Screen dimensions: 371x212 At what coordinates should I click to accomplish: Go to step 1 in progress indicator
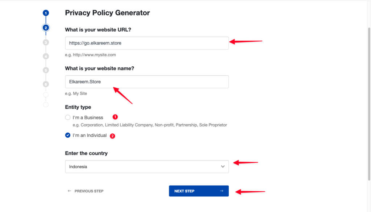coord(46,13)
